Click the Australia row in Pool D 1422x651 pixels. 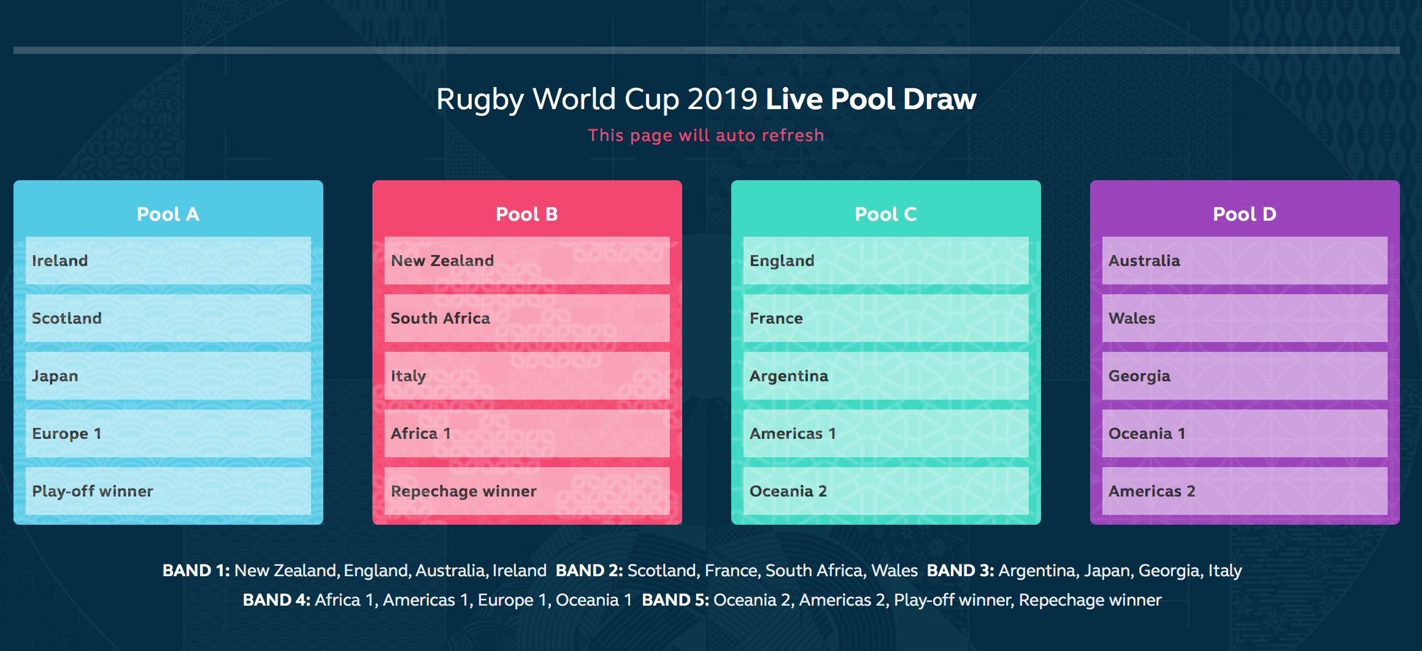pos(1245,261)
